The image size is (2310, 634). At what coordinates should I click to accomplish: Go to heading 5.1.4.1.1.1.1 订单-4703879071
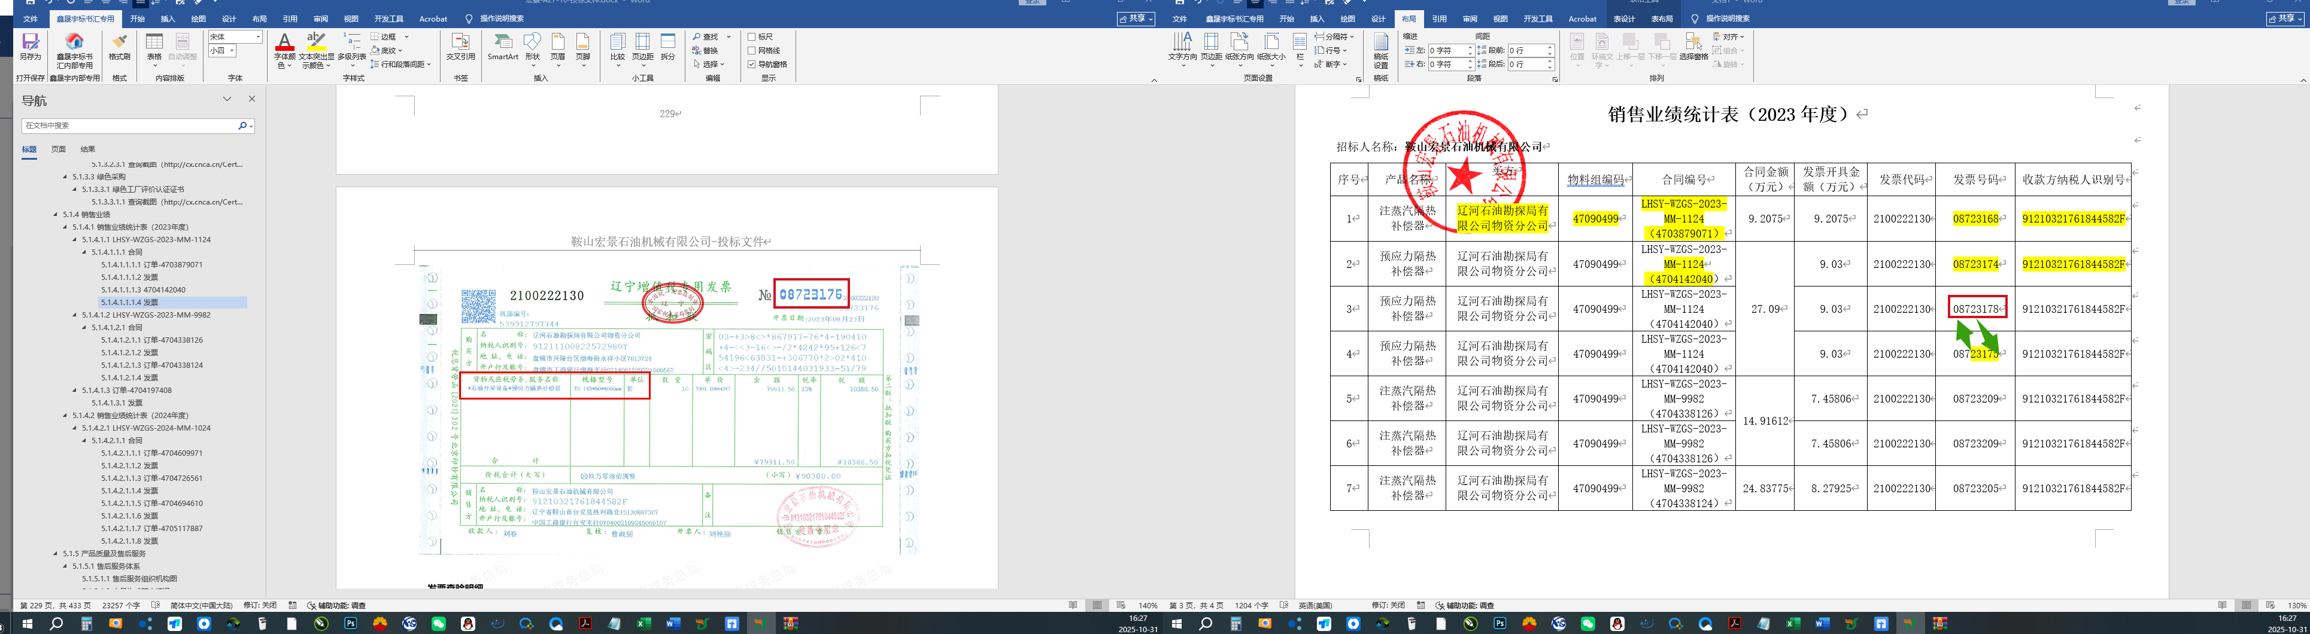151,265
